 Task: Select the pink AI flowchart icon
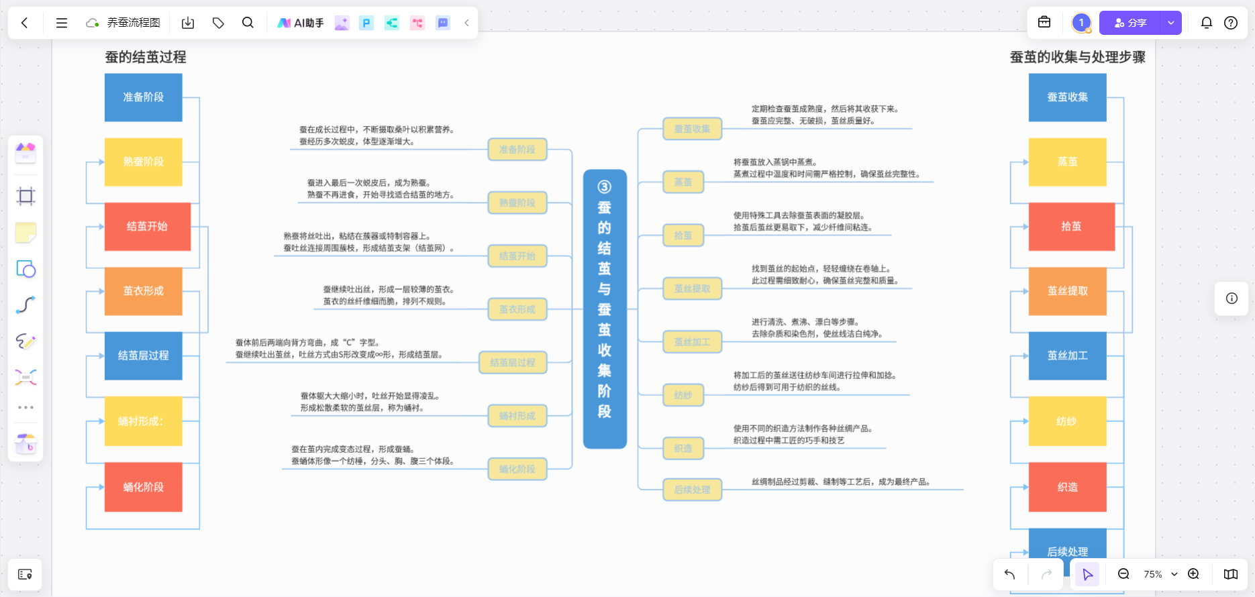point(417,23)
